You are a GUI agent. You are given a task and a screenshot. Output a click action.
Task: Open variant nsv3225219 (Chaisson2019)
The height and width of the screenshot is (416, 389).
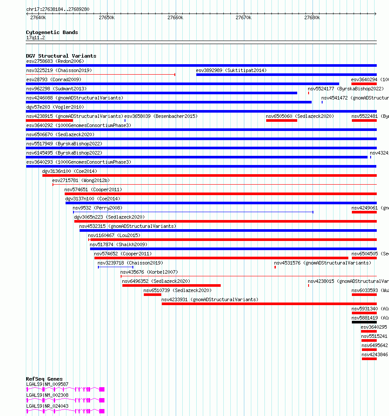(59, 70)
